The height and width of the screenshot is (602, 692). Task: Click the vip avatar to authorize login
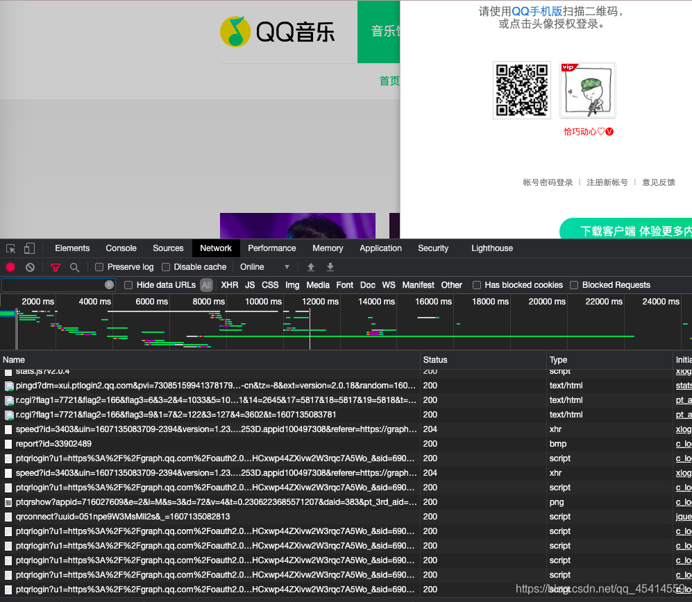[588, 90]
